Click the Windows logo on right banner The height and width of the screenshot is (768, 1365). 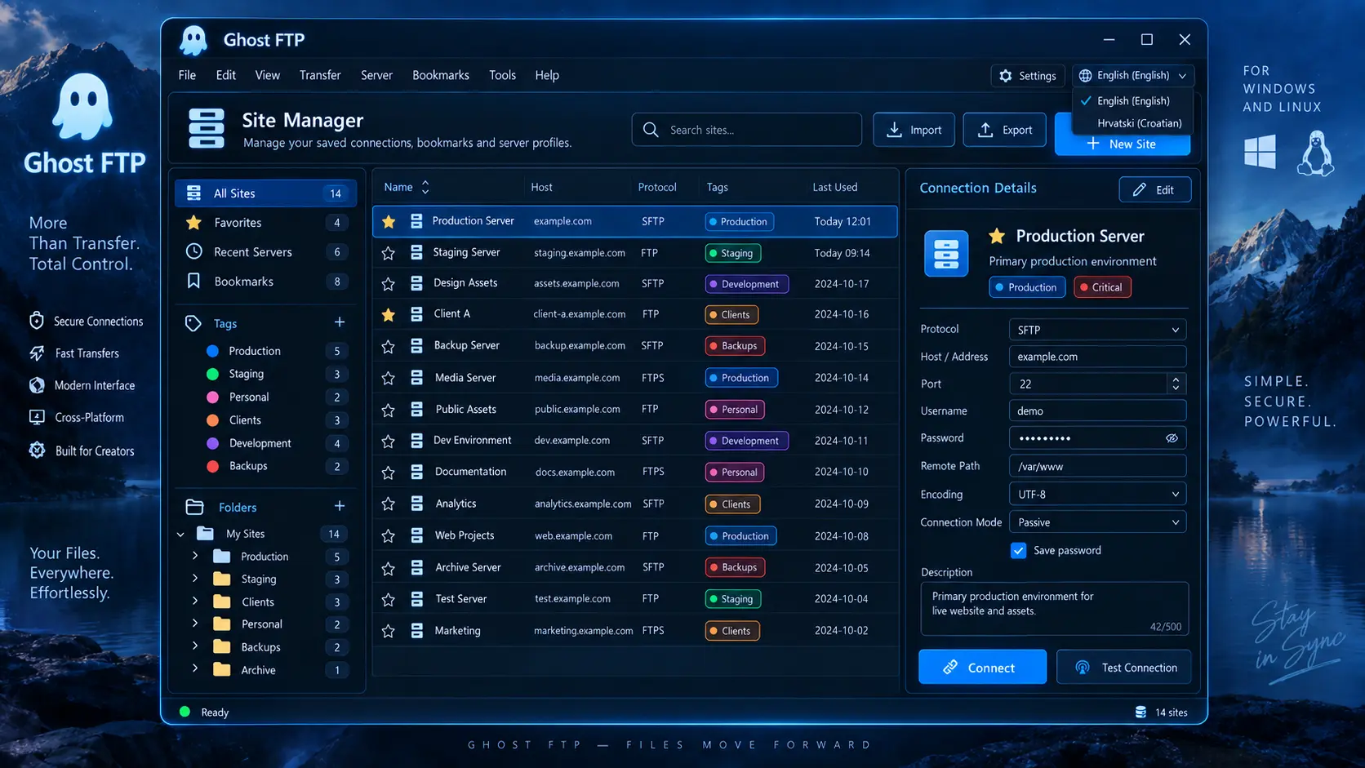coord(1260,152)
